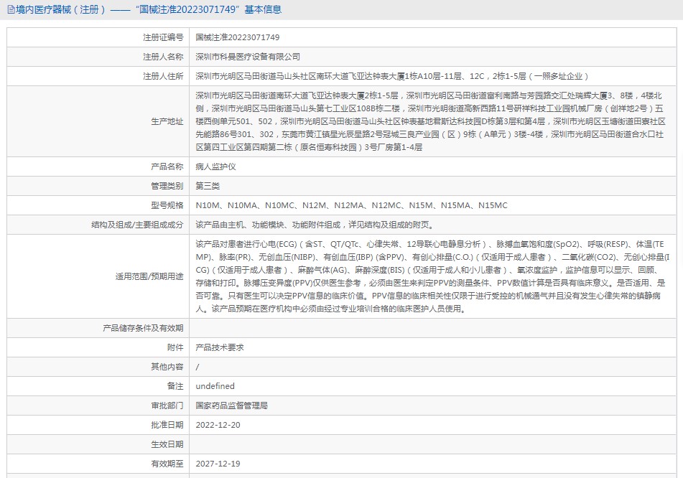Viewport: 683px width, 478px height.
Task: Click the 产品名称 label
Action: (167, 167)
